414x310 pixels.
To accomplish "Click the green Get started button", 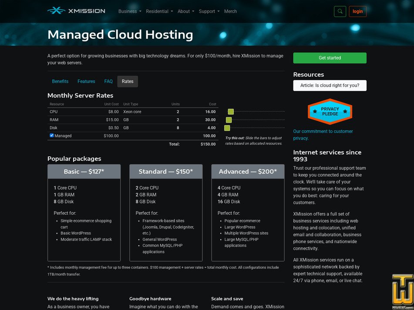I will pyautogui.click(x=330, y=58).
